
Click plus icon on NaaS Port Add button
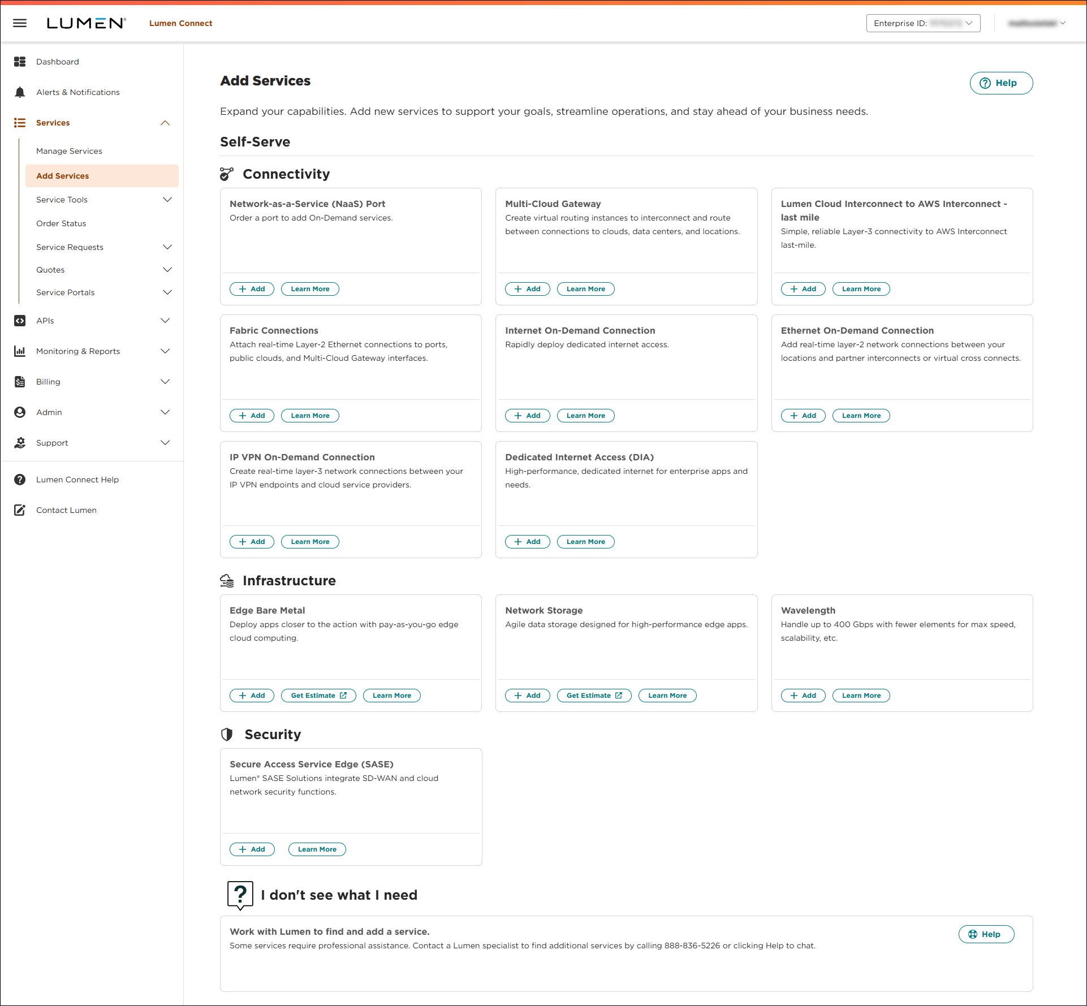tap(243, 289)
